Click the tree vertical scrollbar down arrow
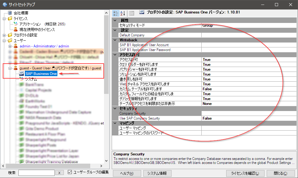This screenshot has height=178, width=298. pyautogui.click(x=106, y=161)
